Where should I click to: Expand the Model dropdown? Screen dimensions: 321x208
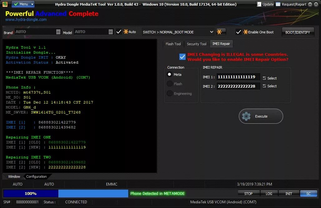111,32
